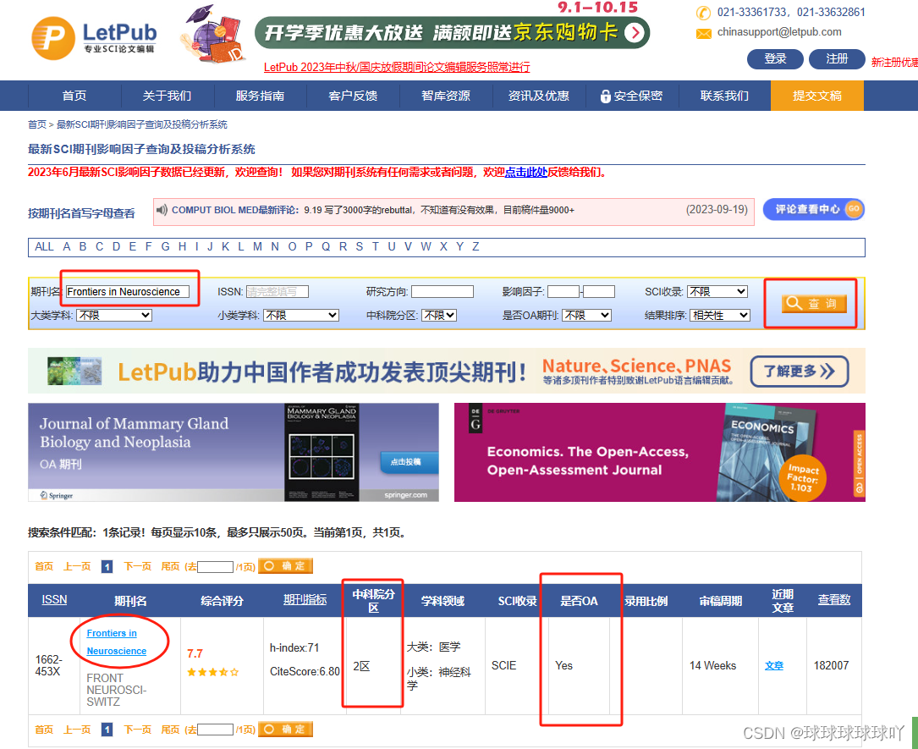Click the ISSN column header link
This screenshot has height=749, width=918.
[54, 600]
